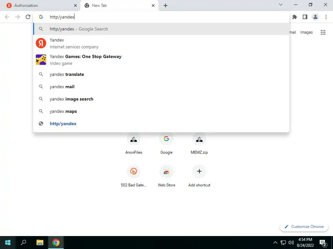Open the 502 Bad Gateway shortcut tile
This screenshot has height=249, width=333.
(134, 176)
